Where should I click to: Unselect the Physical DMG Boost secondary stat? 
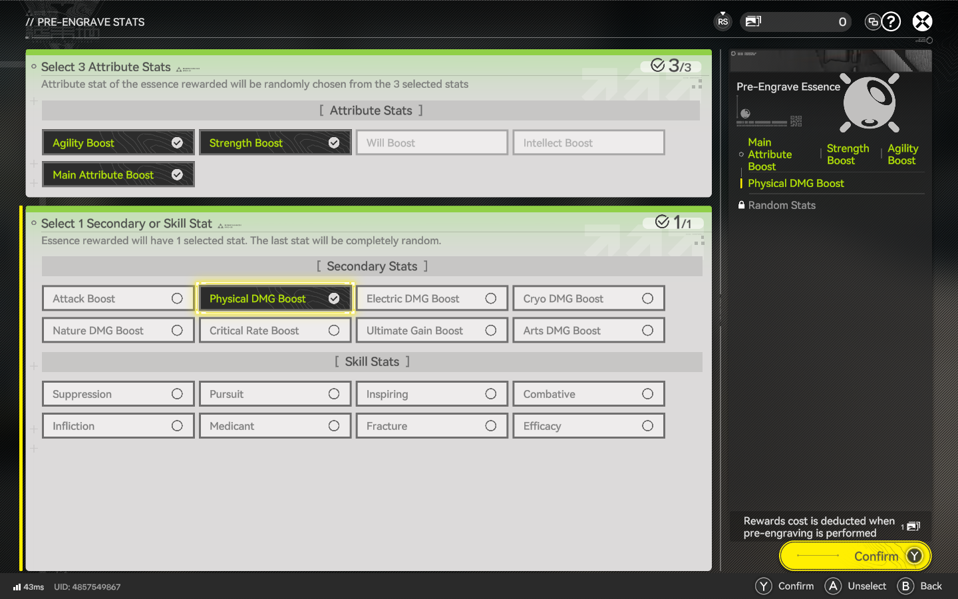click(275, 298)
